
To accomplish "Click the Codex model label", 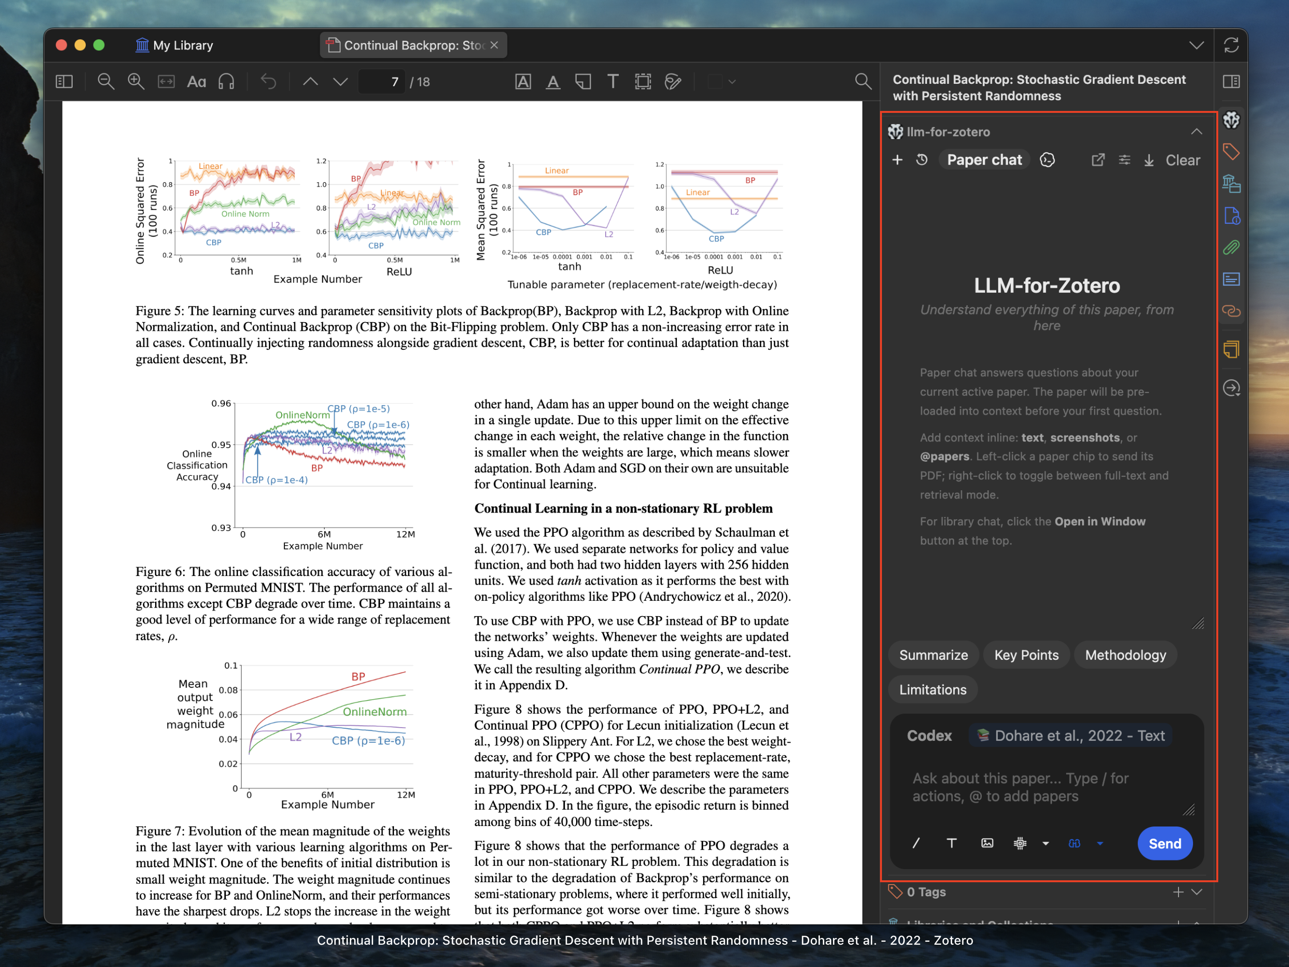I will (929, 736).
